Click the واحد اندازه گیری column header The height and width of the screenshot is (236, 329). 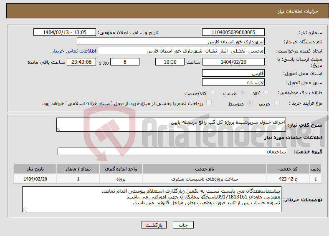coord(121,169)
